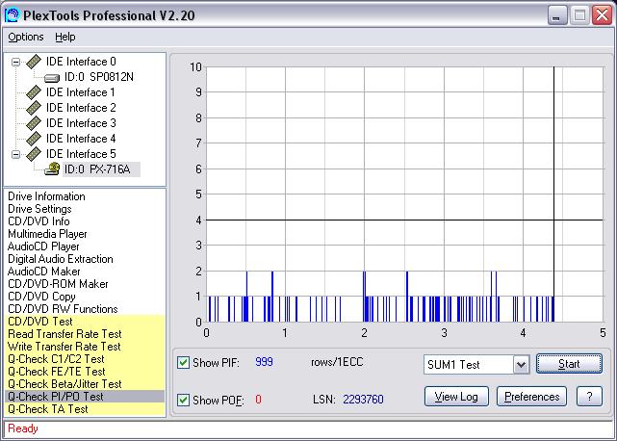
Task: Collapse the IDE Interface 0 tree node
Action: tap(15, 63)
